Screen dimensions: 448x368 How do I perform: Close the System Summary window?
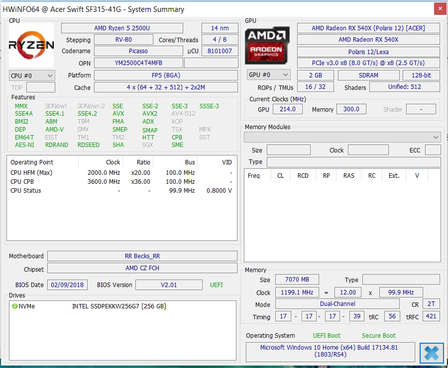point(441,8)
